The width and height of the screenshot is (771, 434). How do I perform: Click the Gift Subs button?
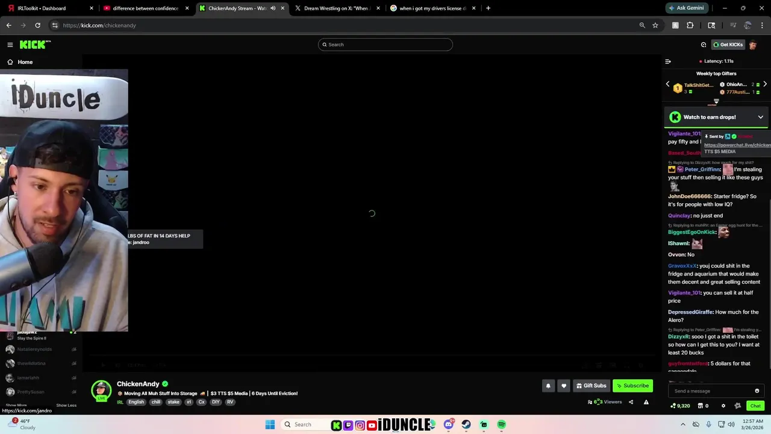click(x=591, y=386)
